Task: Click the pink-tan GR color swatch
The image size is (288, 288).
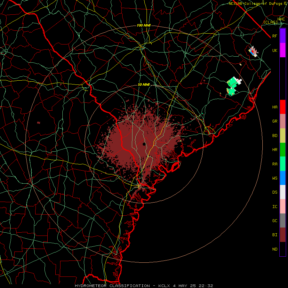Action: click(283, 121)
